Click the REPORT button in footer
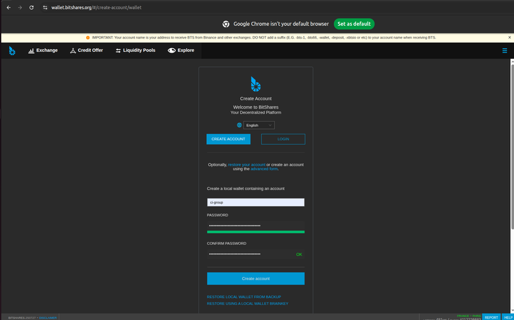This screenshot has height=320, width=514. coord(492,317)
